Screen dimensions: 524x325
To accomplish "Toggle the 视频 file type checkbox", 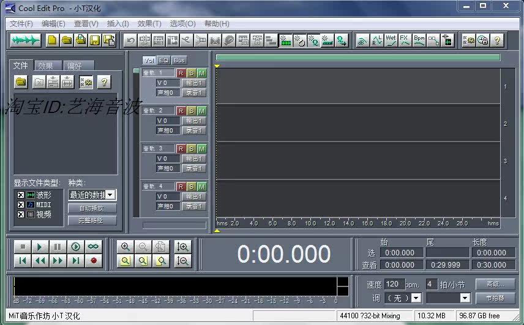I will [x=21, y=214].
